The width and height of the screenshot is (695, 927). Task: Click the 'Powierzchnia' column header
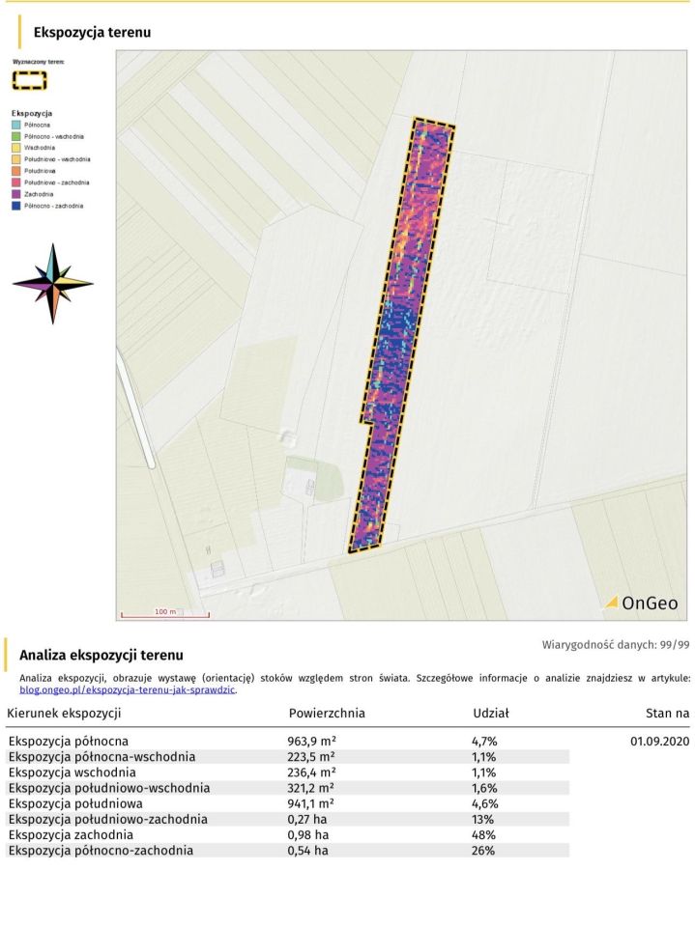click(x=327, y=713)
